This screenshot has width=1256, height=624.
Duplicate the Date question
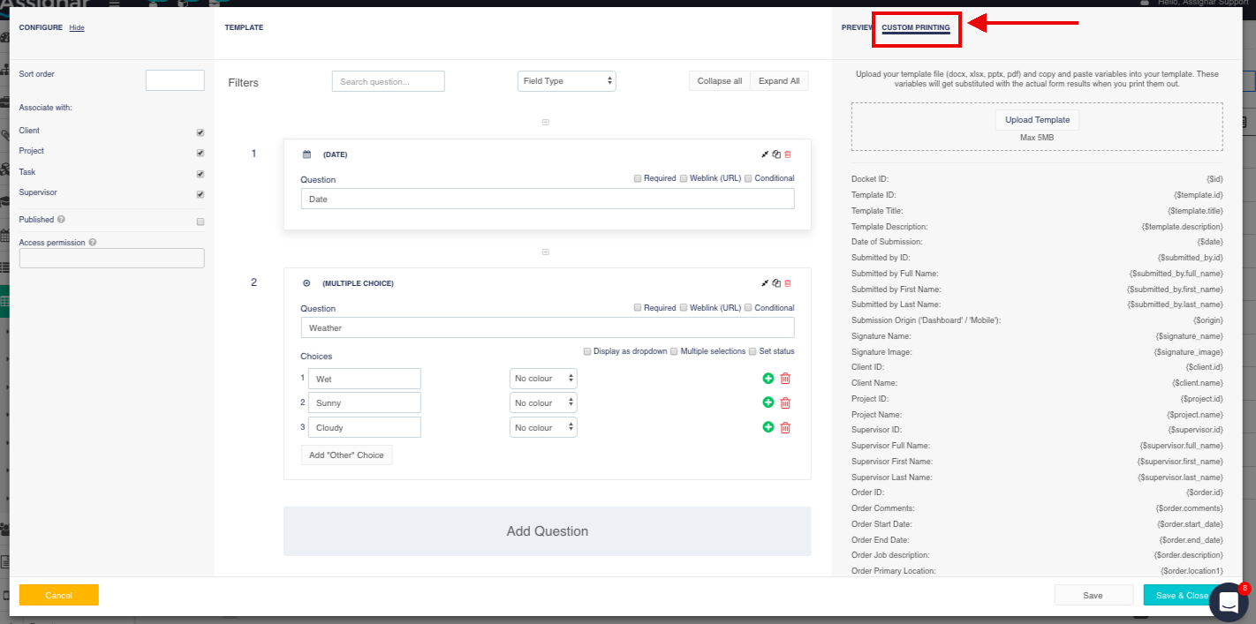click(776, 154)
